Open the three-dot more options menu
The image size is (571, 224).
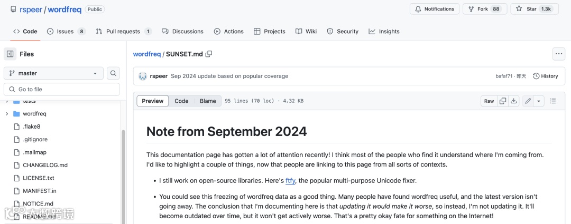point(558,54)
